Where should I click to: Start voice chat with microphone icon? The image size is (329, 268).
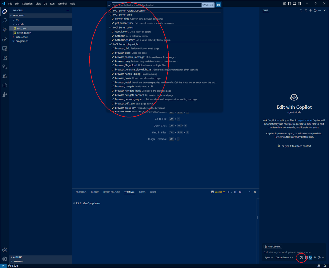click(315, 257)
